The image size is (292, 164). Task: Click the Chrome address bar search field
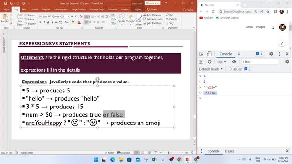[237, 11]
